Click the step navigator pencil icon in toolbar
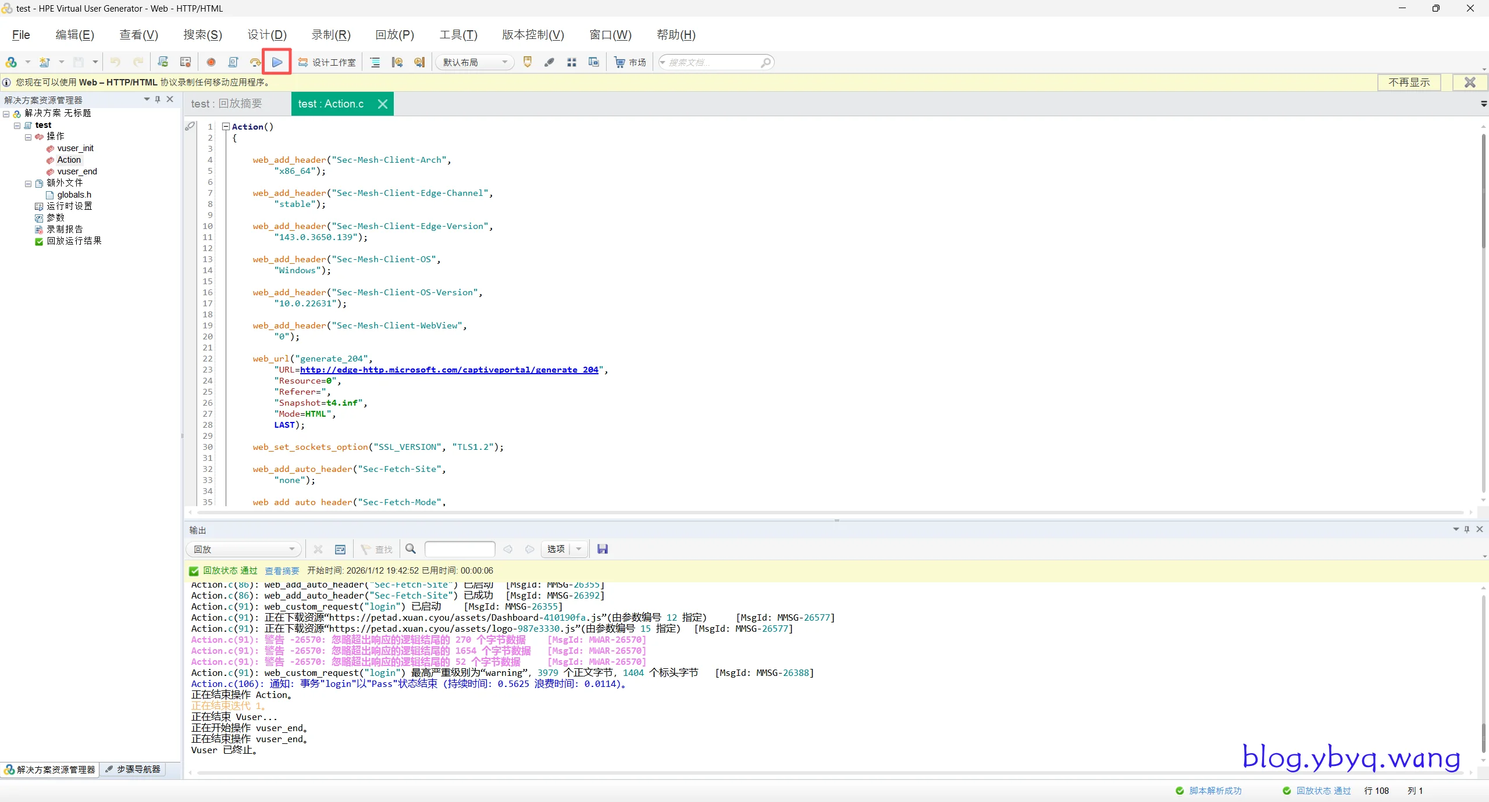 [x=549, y=62]
